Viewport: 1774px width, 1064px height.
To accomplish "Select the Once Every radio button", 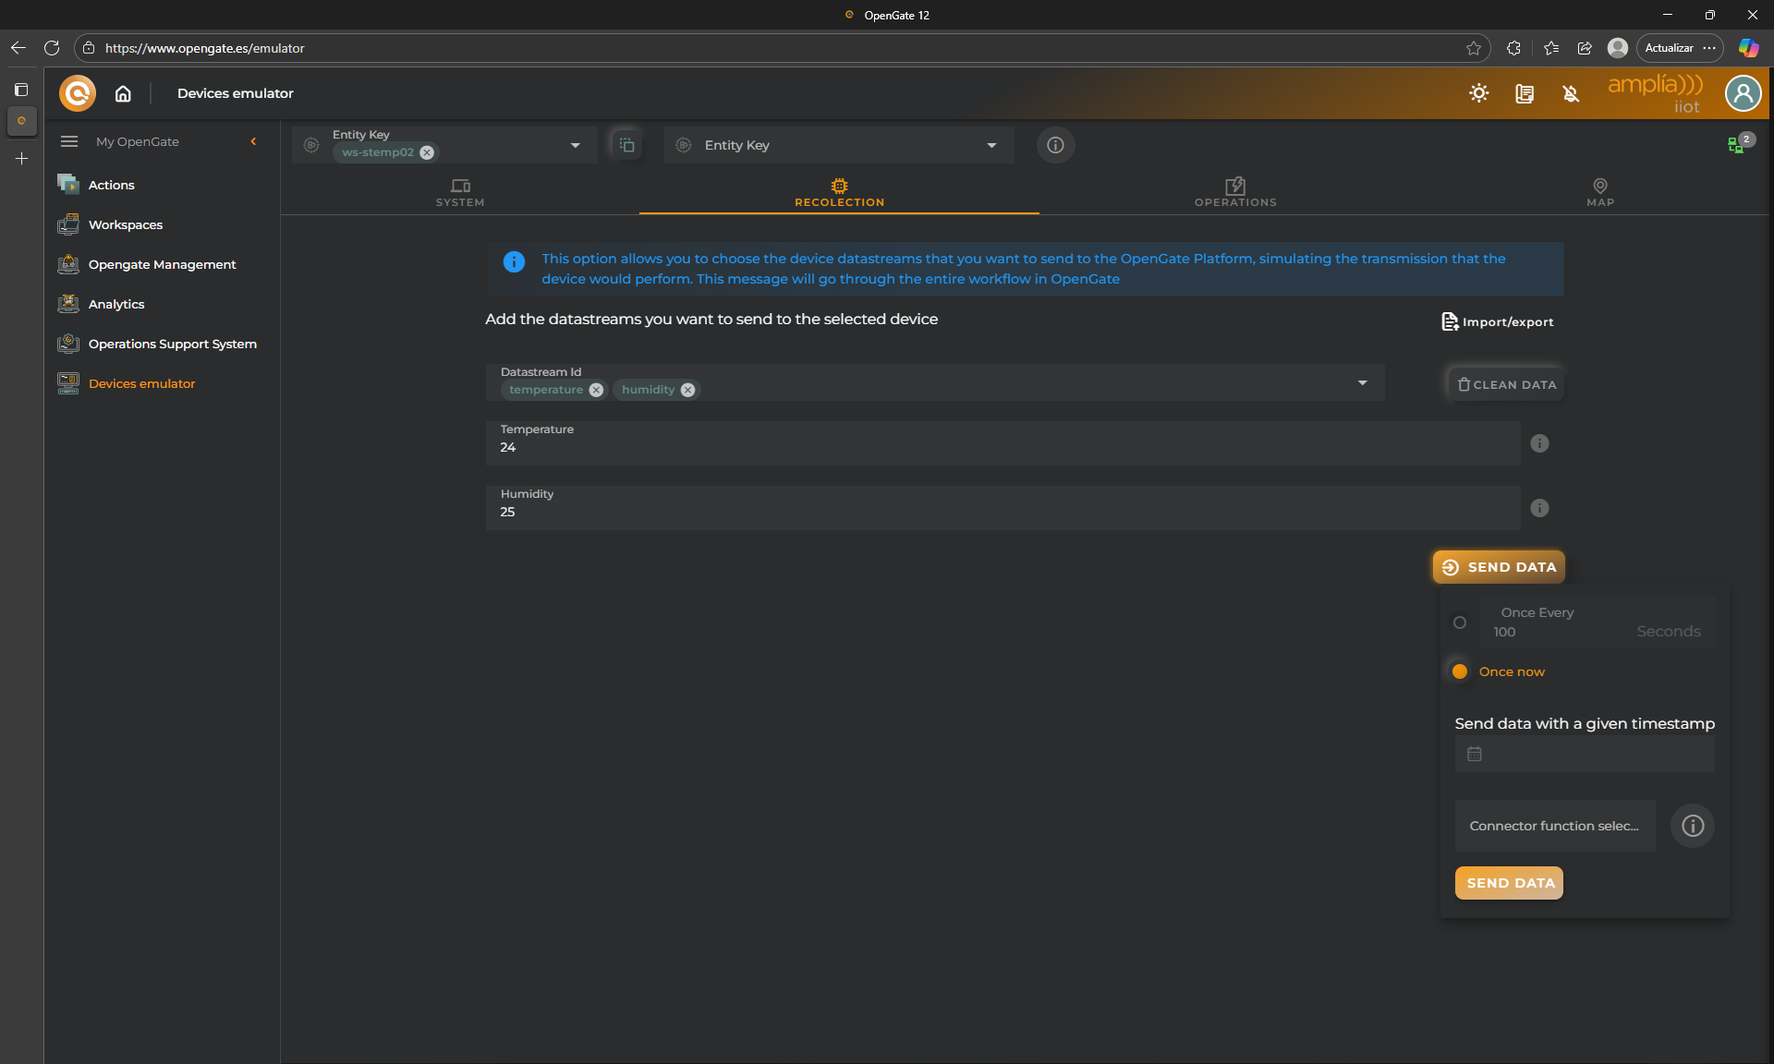I will click(1460, 623).
